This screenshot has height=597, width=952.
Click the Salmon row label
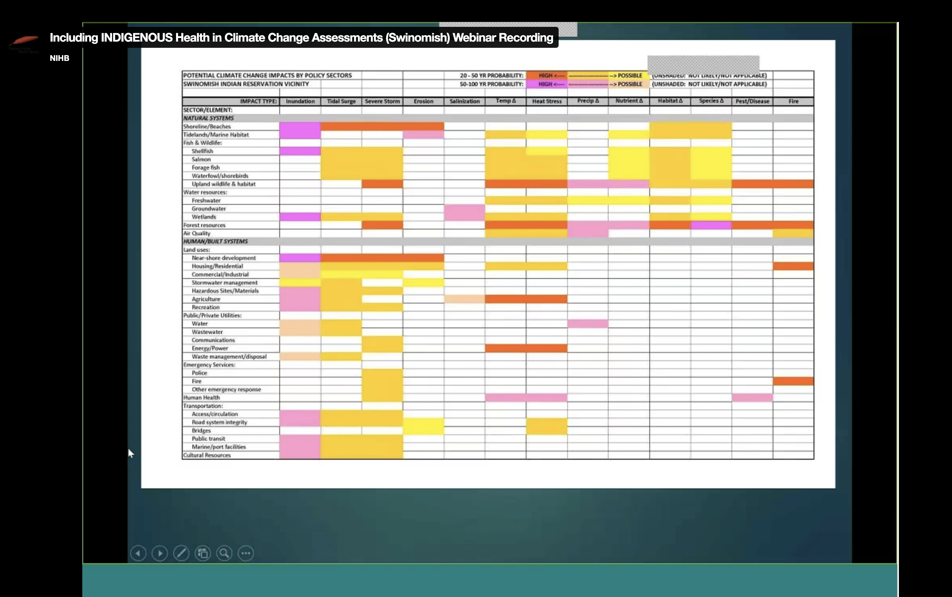click(201, 159)
